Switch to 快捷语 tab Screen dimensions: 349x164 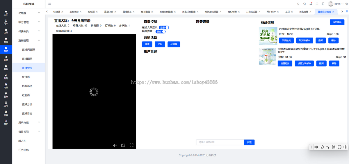(57, 12)
